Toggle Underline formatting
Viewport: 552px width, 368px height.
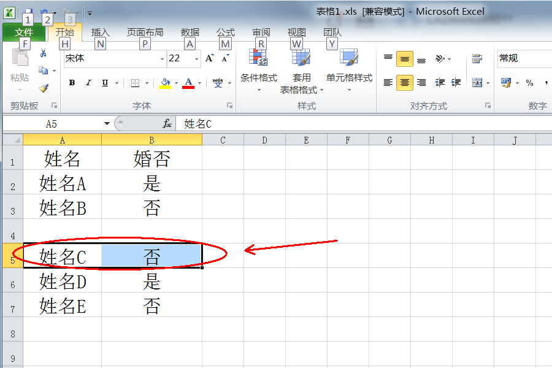pyautogui.click(x=105, y=83)
